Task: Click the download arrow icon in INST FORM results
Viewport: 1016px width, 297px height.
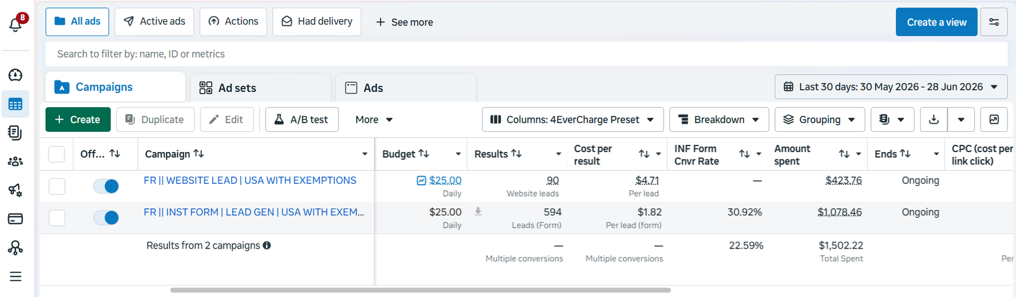Action: pyautogui.click(x=478, y=211)
